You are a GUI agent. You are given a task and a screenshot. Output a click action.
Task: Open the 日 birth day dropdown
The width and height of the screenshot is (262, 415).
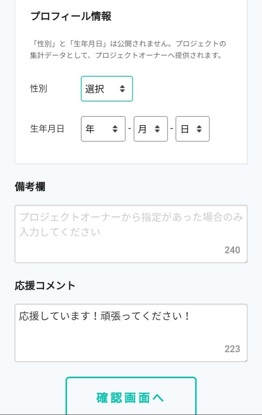pyautogui.click(x=192, y=129)
